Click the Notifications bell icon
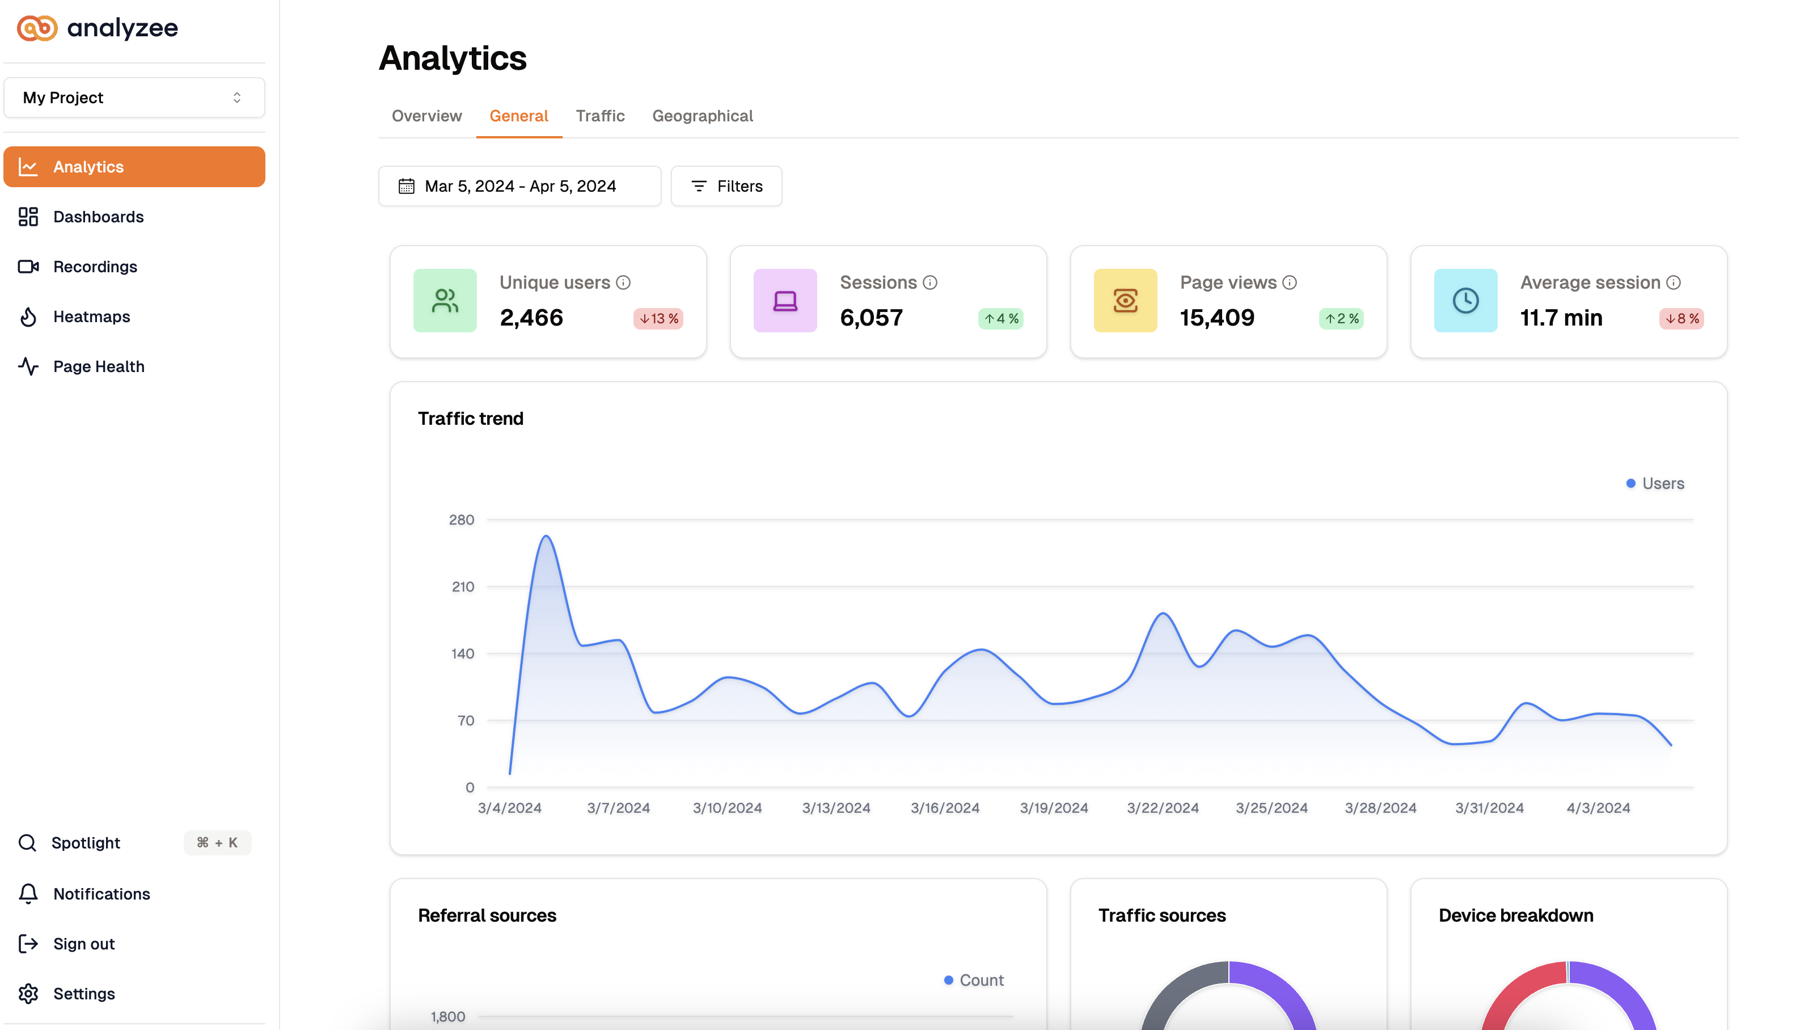This screenshot has height=1030, width=1817. coord(28,894)
